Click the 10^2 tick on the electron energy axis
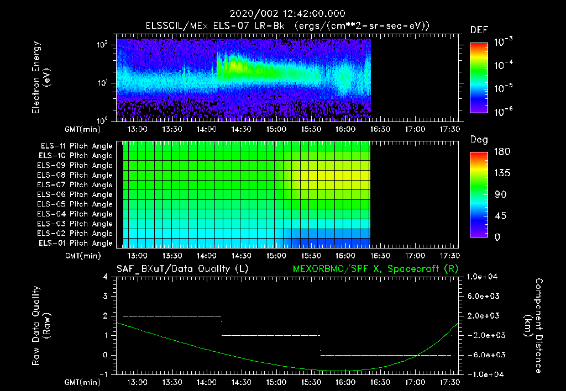 click(x=102, y=45)
